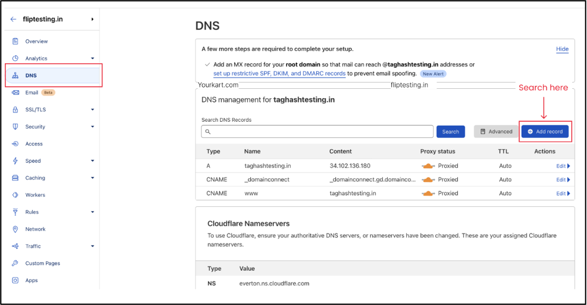The height and width of the screenshot is (305, 587).
Task: Click the Name column header
Action: [252, 152]
